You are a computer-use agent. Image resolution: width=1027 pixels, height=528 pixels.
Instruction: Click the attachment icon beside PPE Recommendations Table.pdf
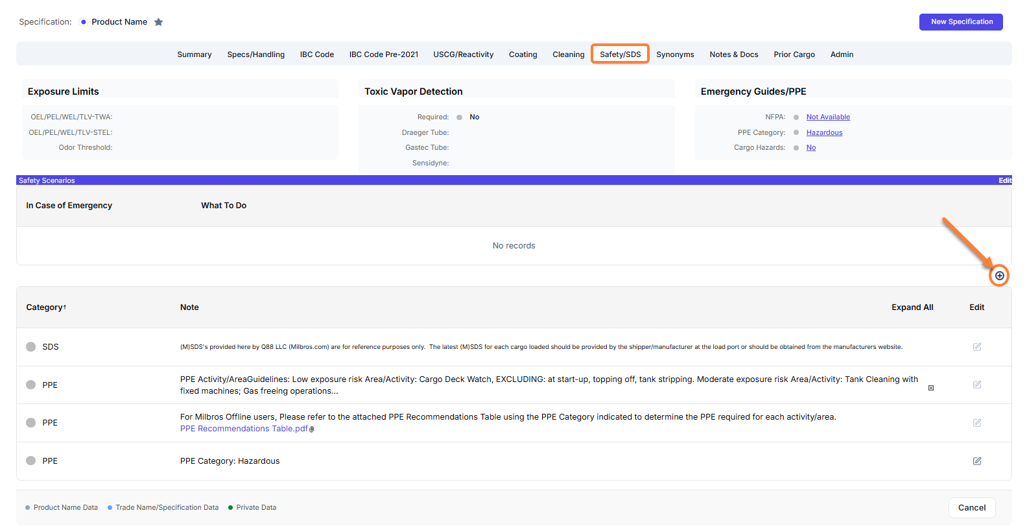click(312, 429)
